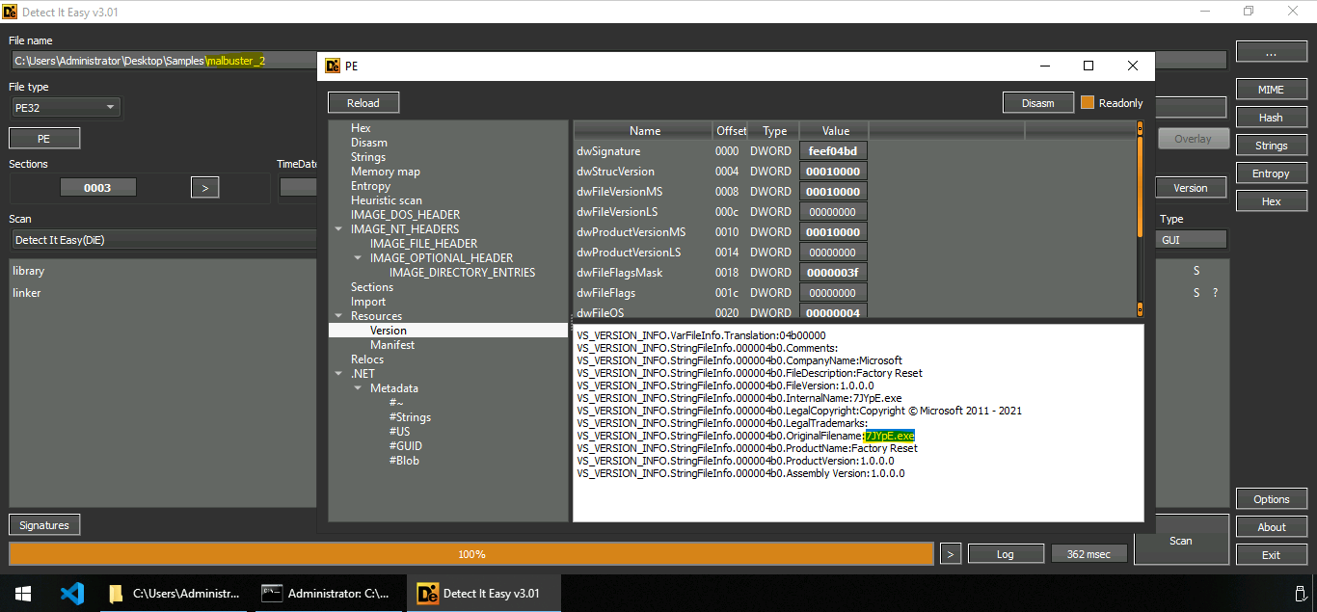Screen dimensions: 1317x612
Task: Select Relocs in the PE tree
Action: tap(367, 359)
